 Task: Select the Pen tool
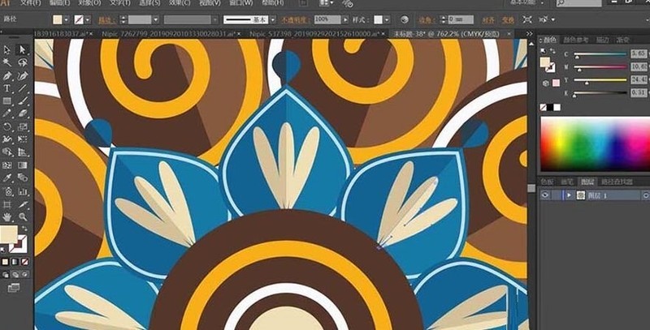(x=7, y=75)
